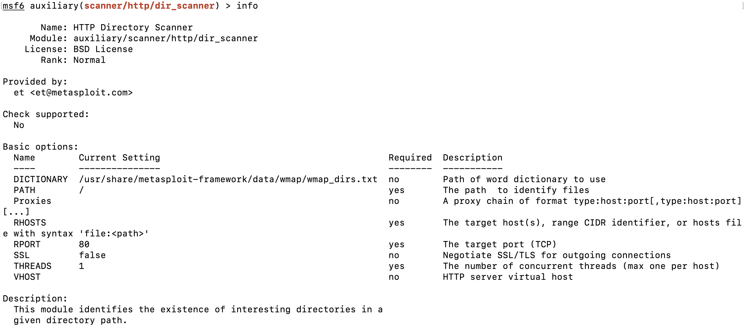Click the BSD License text
744x334 pixels.
pos(103,49)
